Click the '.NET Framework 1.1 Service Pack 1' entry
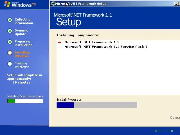This screenshot has width=180, height=135. [x=106, y=47]
